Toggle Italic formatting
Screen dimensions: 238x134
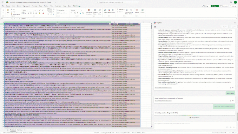pyautogui.click(x=26, y=13)
